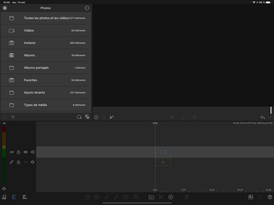Toggle the main video track visibility eye
This screenshot has width=274, height=205.
click(25, 152)
